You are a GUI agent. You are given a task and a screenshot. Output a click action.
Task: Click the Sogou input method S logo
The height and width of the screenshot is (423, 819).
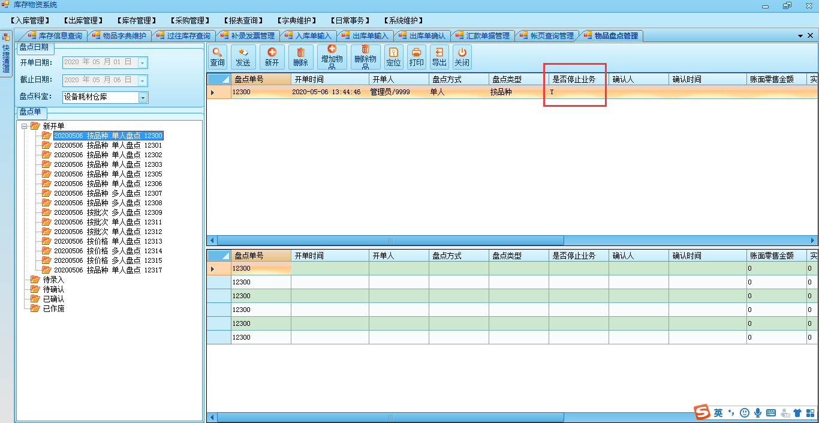(702, 412)
